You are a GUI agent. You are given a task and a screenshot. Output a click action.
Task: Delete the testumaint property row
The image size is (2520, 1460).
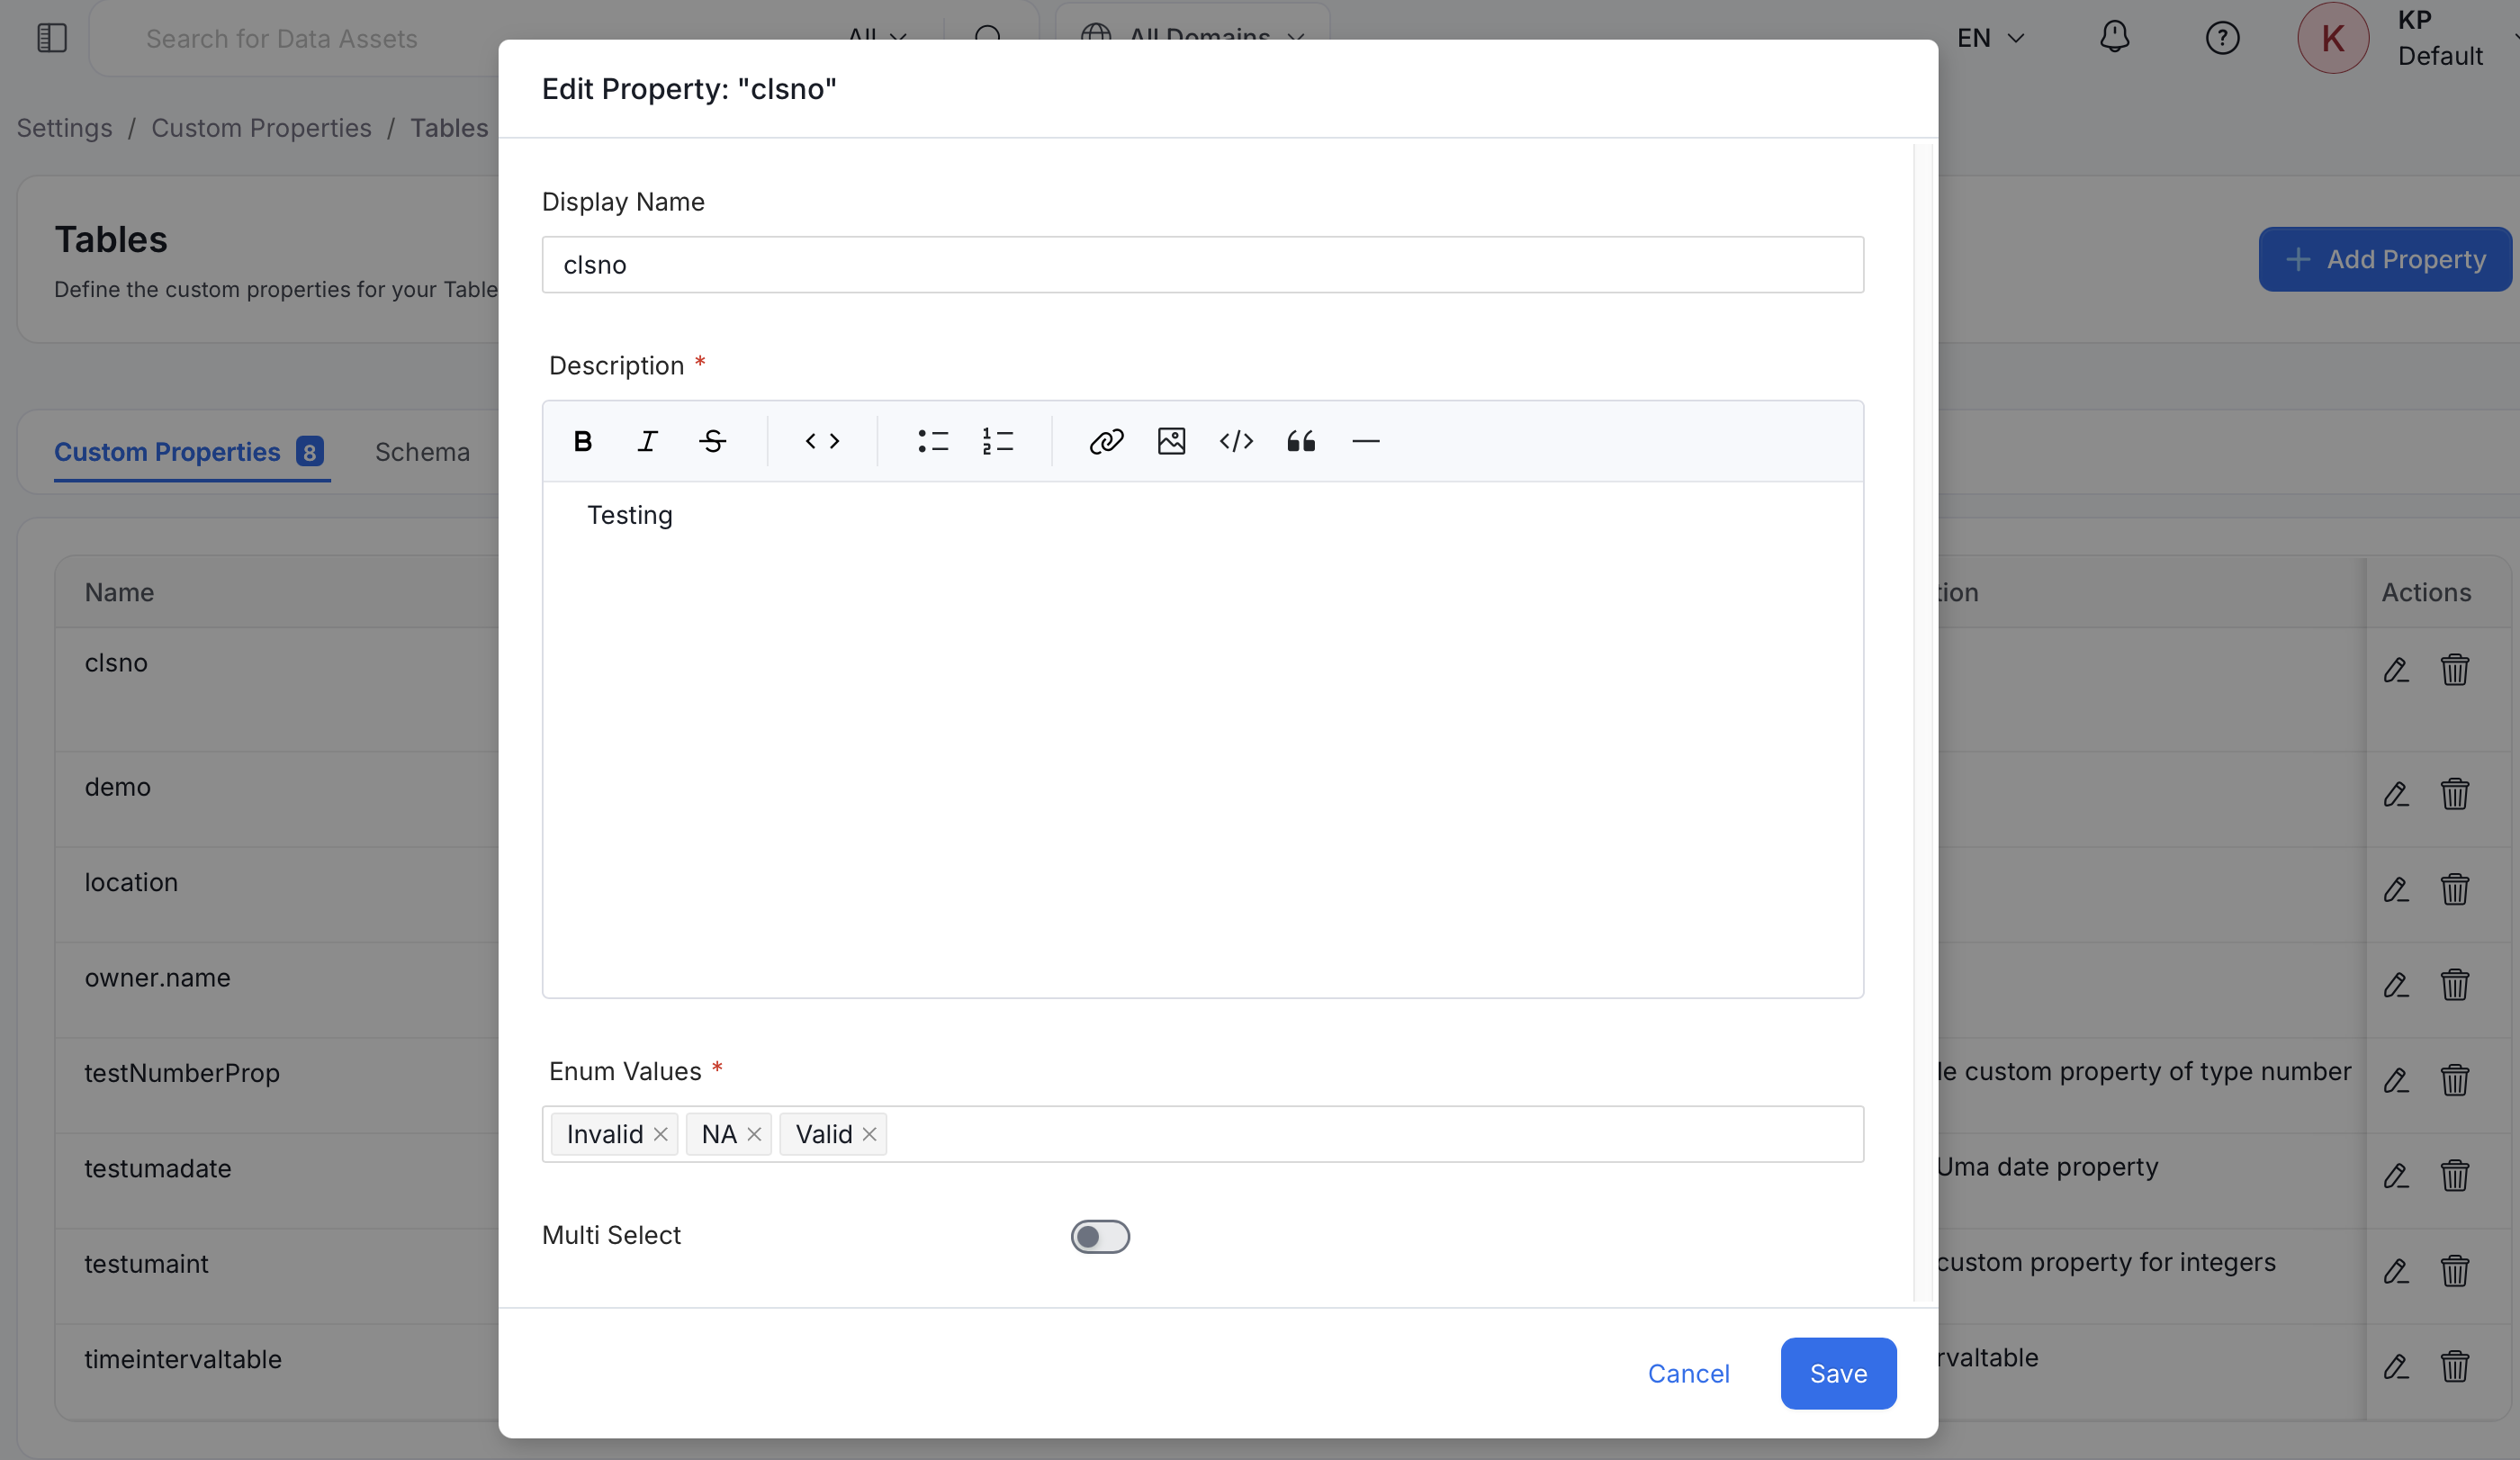[2454, 1272]
